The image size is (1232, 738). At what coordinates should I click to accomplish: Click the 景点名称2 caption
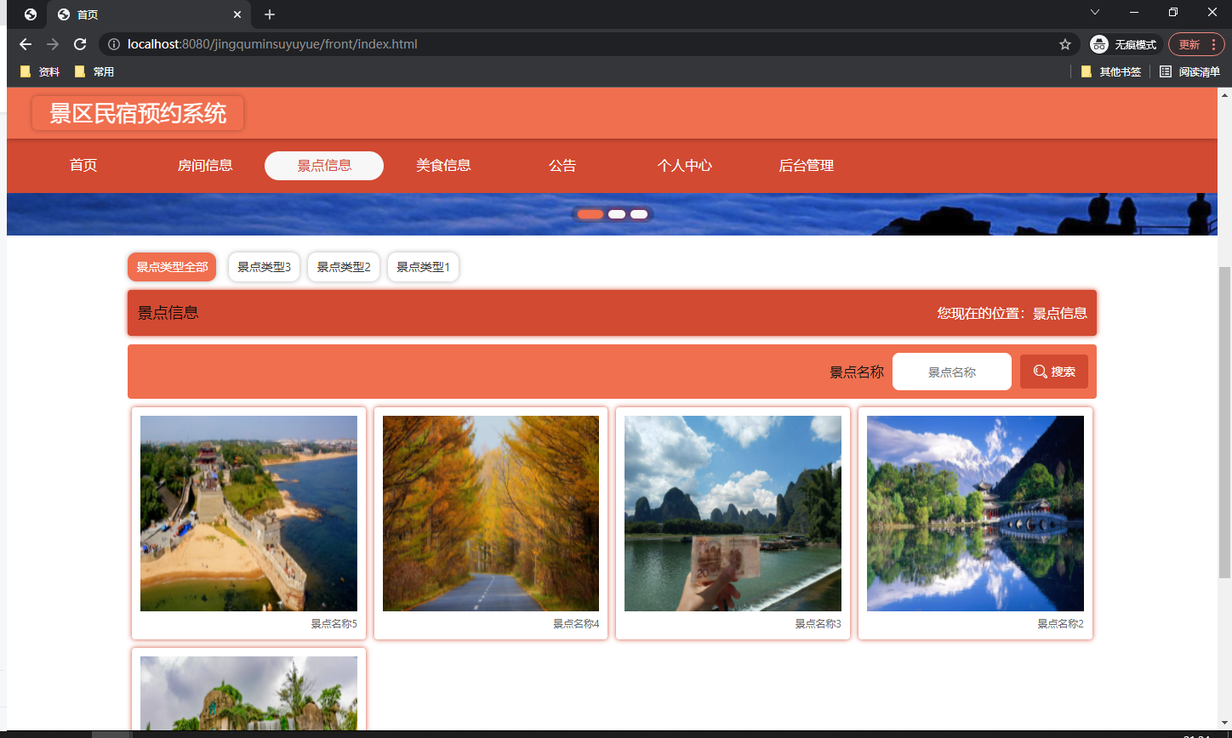click(1060, 624)
